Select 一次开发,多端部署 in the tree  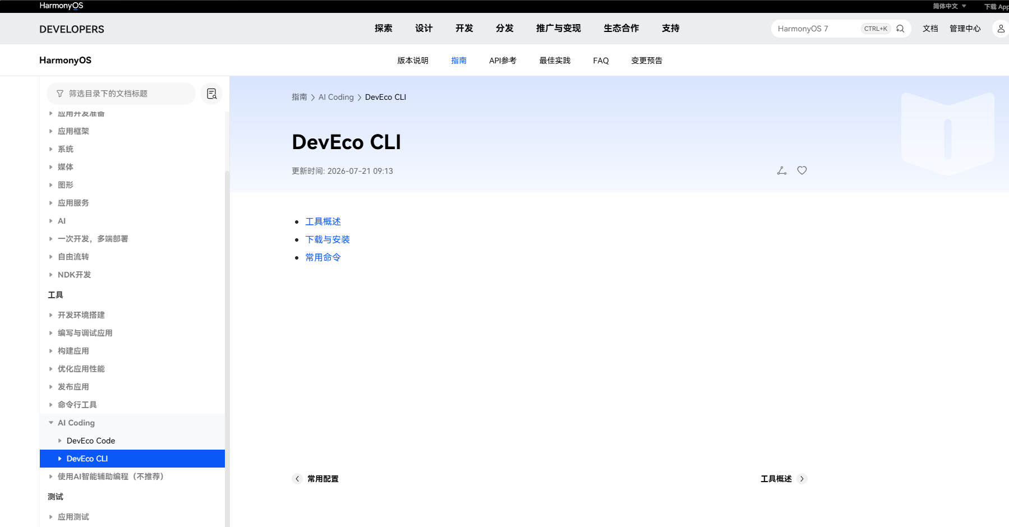click(93, 239)
